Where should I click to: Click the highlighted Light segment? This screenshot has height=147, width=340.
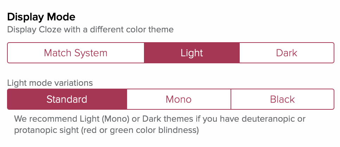192,53
